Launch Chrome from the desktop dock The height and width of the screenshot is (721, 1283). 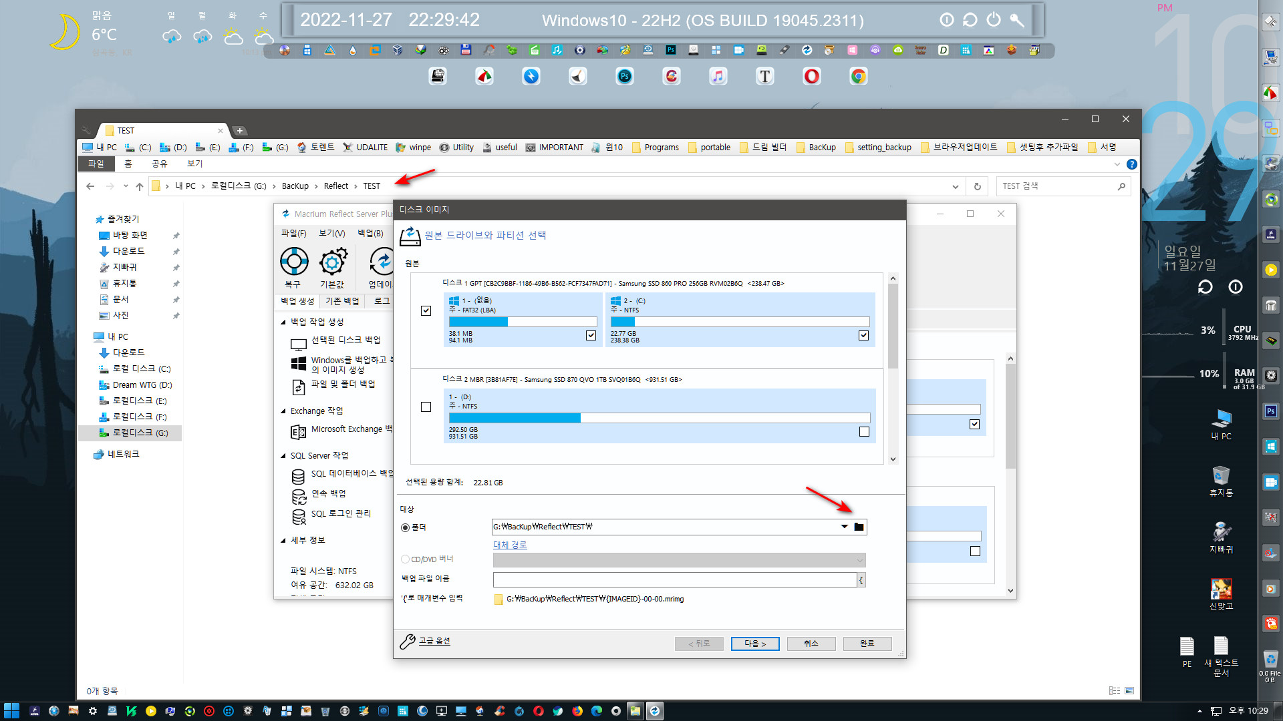858,76
